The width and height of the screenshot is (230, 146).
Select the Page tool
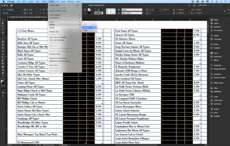coord(3,26)
